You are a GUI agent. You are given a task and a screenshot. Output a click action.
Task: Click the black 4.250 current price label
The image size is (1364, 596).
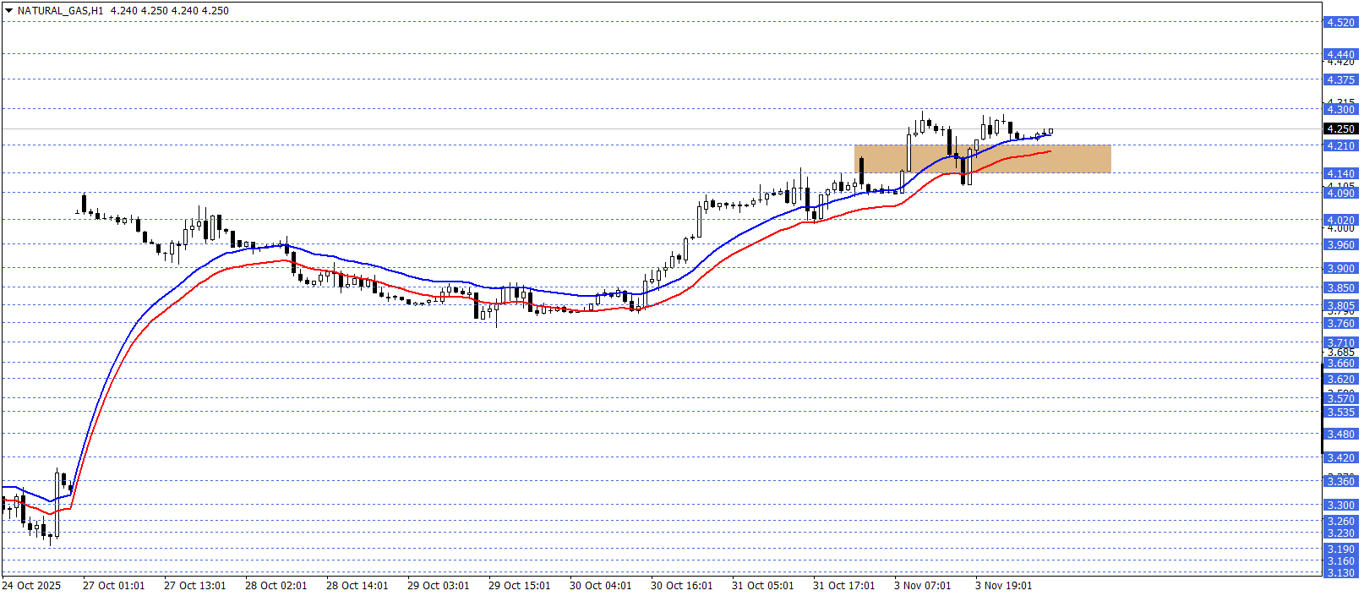pos(1340,129)
